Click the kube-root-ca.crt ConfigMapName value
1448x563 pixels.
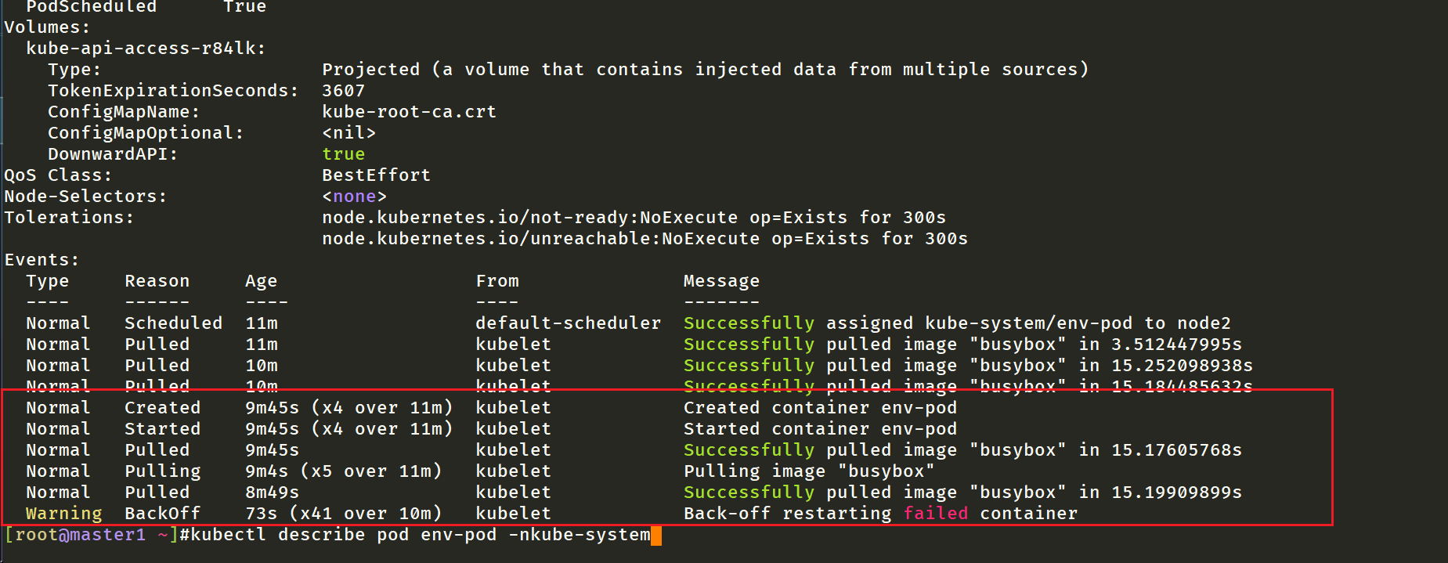[410, 112]
